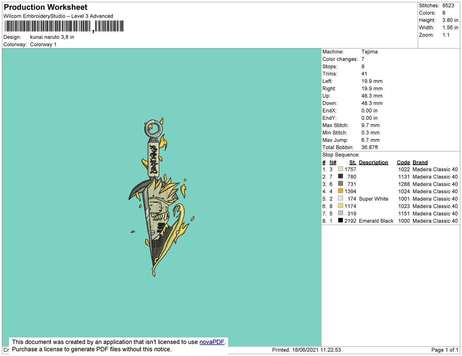Click the orange swatch code 1024
The height and width of the screenshot is (356, 462).
coord(340,191)
